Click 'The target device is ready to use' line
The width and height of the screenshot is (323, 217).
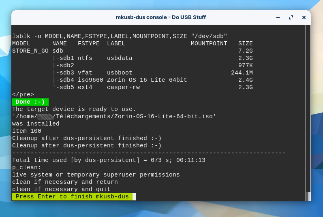[x=74, y=109]
